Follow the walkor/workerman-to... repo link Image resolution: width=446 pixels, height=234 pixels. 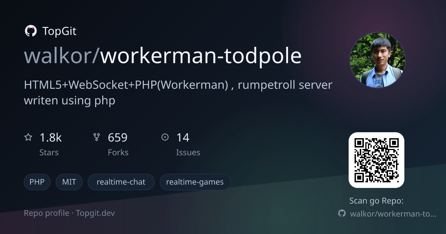click(393, 214)
